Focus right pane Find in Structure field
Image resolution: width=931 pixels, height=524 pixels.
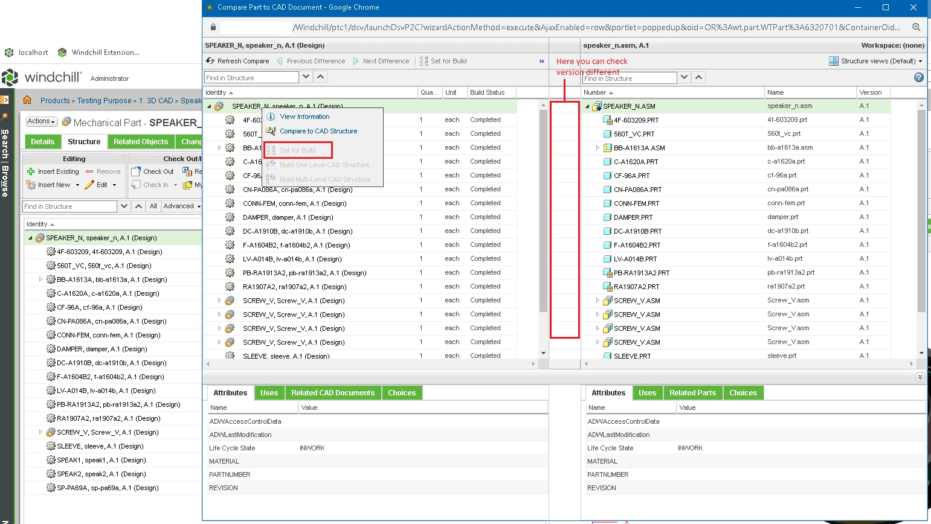point(630,78)
